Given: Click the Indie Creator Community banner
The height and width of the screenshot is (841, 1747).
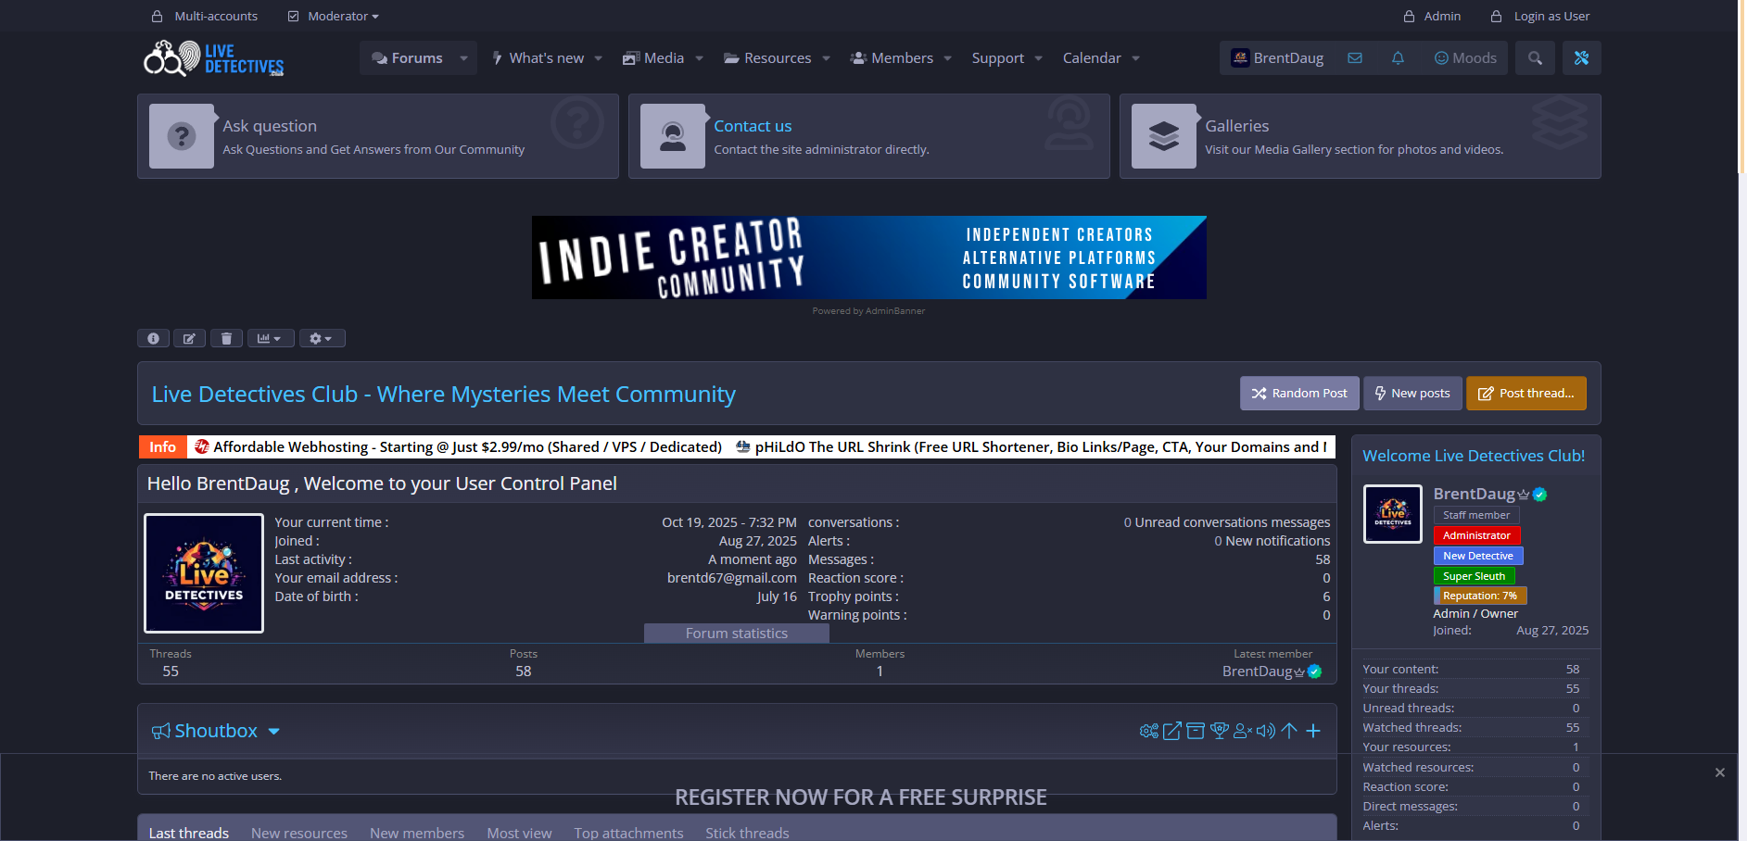Looking at the screenshot, I should tap(868, 257).
